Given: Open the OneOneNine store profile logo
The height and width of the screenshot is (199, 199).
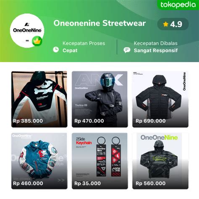Looking at the screenshot, I should (27, 31).
